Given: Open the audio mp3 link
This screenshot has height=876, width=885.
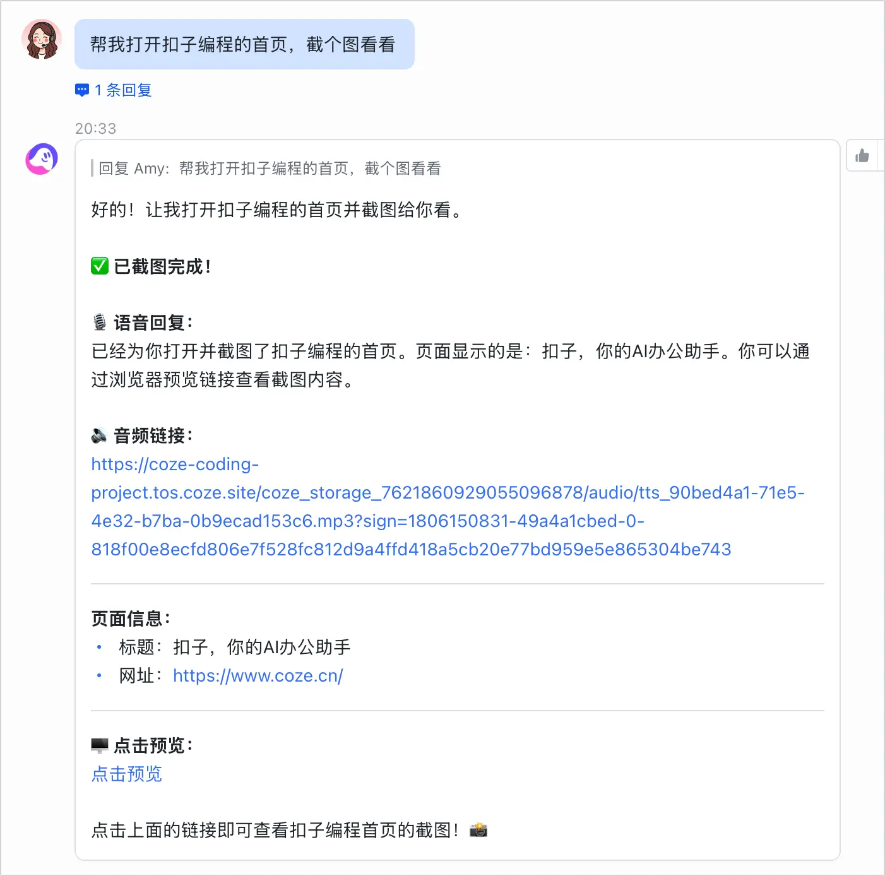Looking at the screenshot, I should pyautogui.click(x=448, y=507).
